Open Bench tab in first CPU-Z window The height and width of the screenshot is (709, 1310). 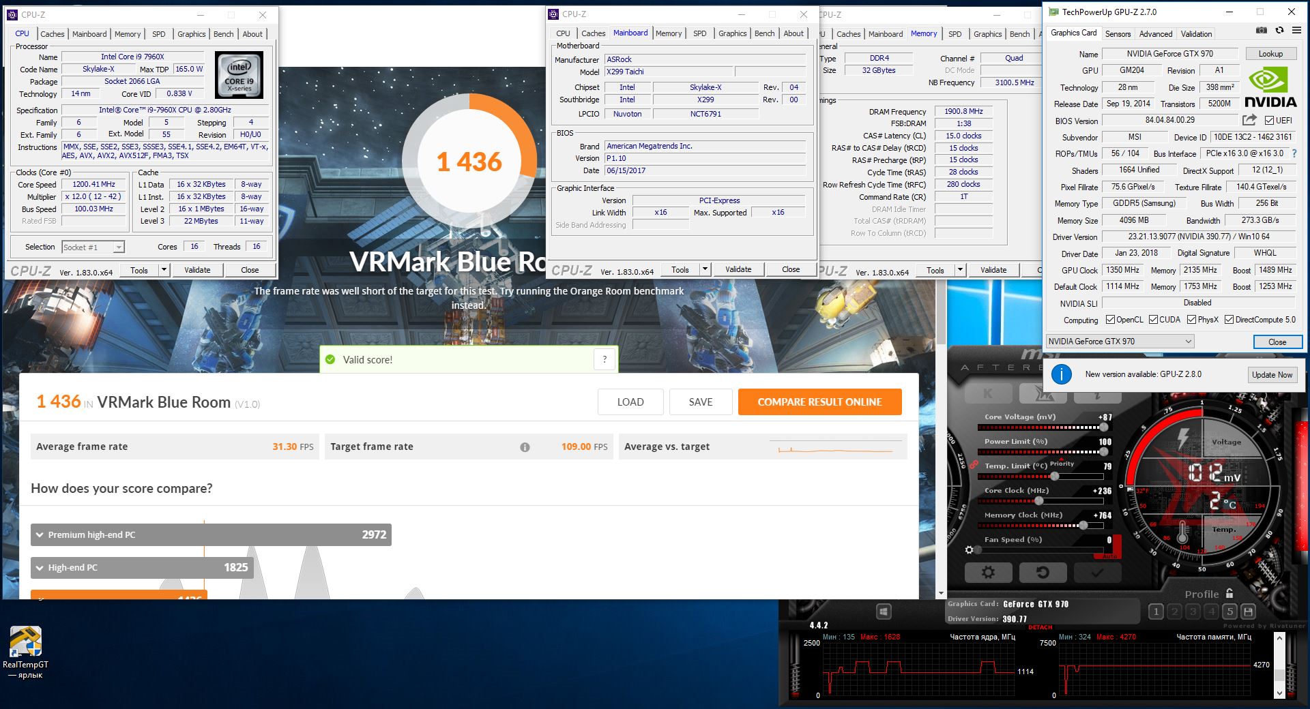[x=223, y=34]
